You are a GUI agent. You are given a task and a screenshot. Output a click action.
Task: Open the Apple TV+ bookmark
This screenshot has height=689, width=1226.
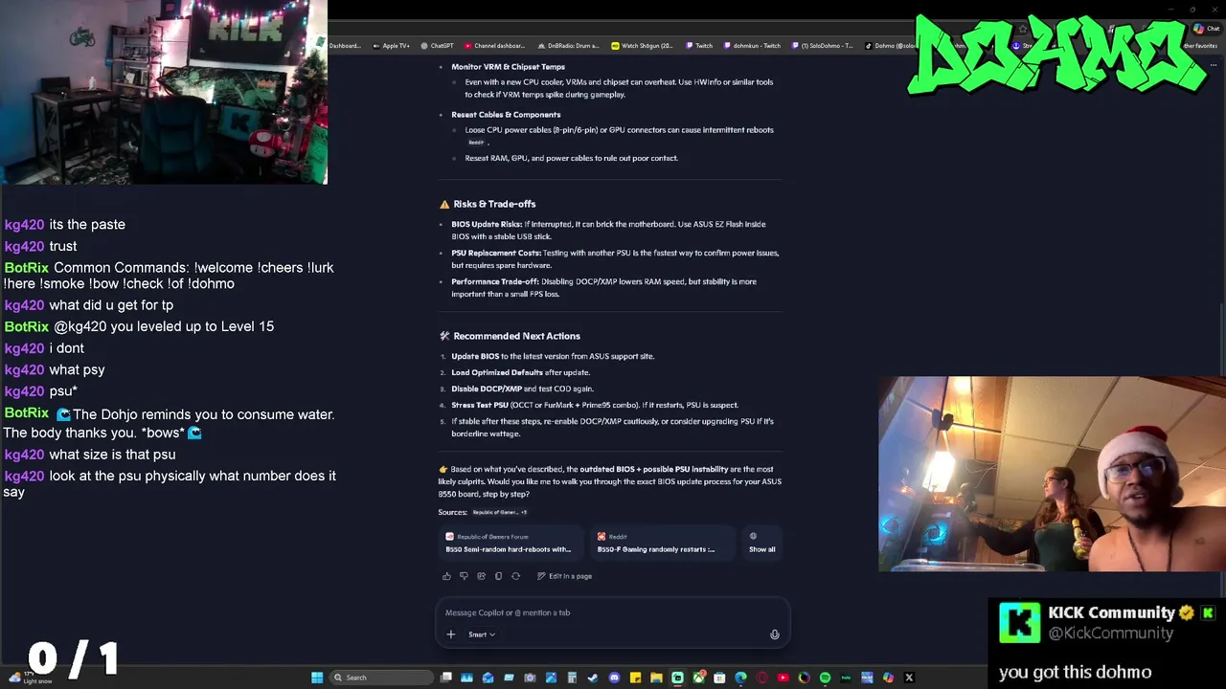390,46
